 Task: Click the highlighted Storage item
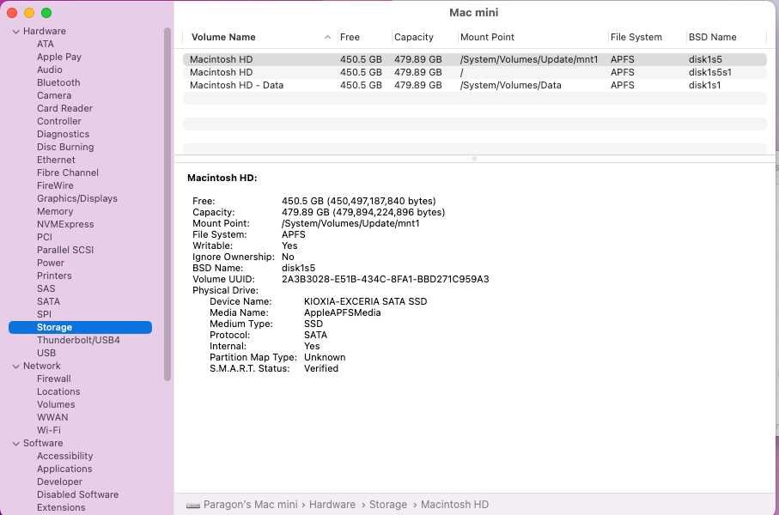[80, 327]
